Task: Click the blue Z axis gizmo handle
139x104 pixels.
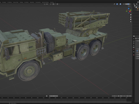Action: pyautogui.click(x=129, y=8)
